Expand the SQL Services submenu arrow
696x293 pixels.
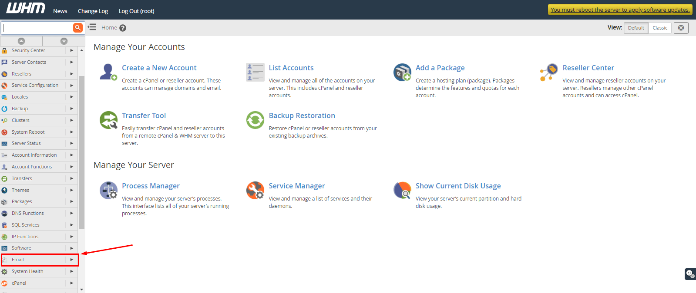pyautogui.click(x=71, y=225)
